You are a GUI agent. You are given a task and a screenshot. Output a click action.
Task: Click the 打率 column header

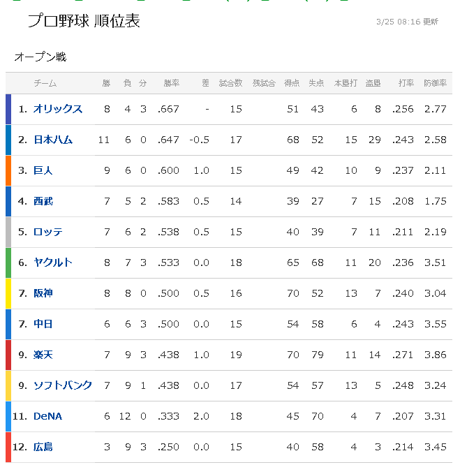click(x=406, y=83)
